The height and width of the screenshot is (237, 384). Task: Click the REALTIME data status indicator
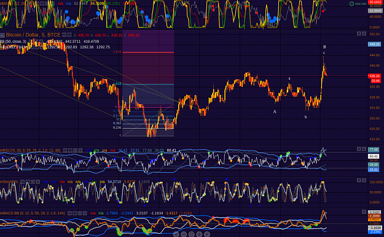point(358,4)
